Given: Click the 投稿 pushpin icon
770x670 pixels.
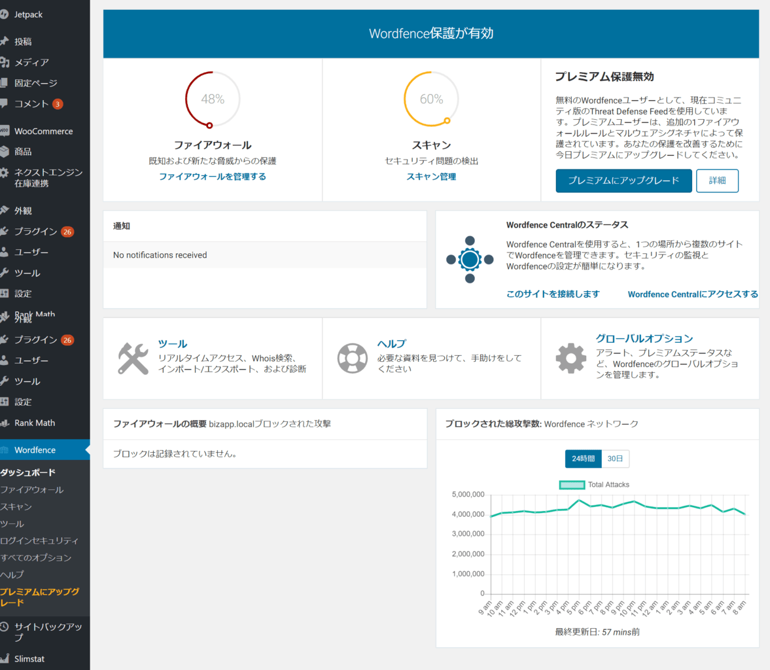Looking at the screenshot, I should [4, 41].
